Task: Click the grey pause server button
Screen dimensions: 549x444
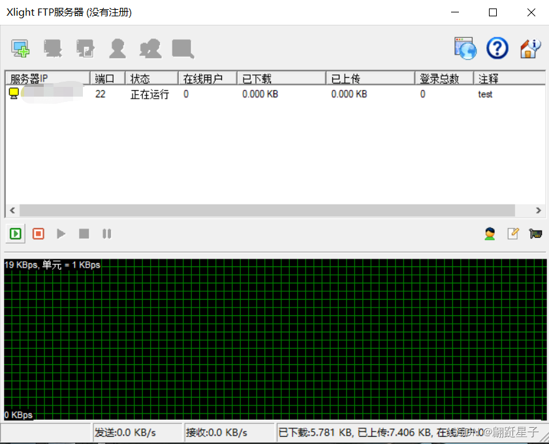Action: coord(107,234)
